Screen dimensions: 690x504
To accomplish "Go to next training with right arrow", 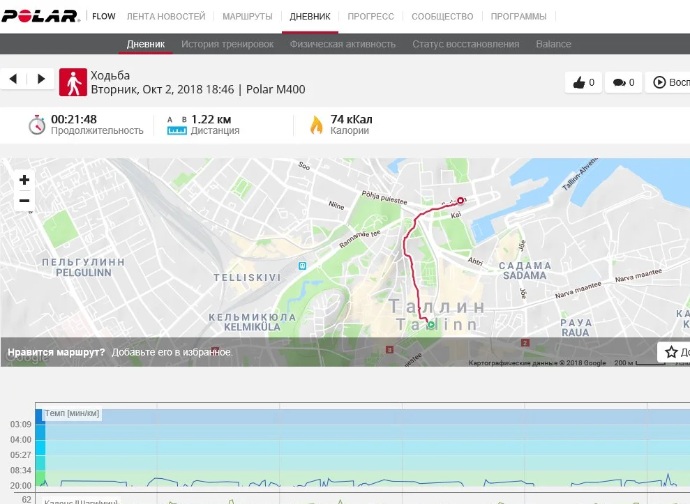I will tap(41, 79).
